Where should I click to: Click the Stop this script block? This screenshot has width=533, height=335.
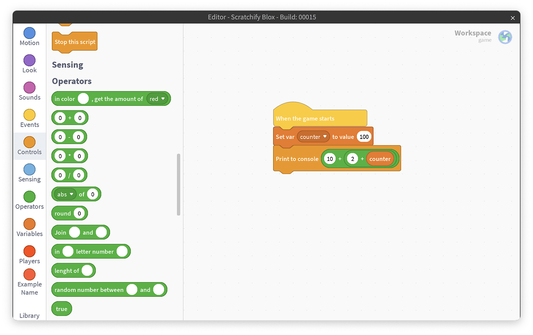click(x=74, y=41)
